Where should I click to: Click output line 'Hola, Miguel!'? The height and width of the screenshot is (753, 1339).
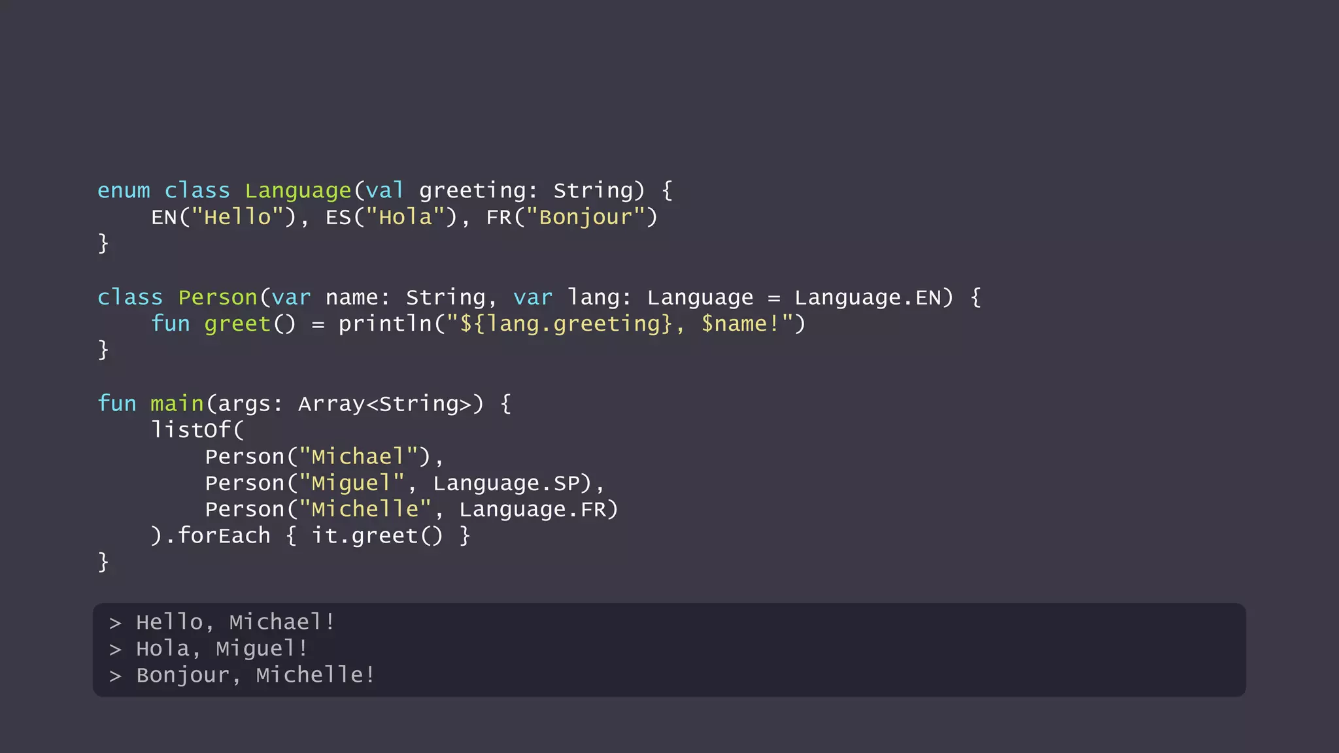pyautogui.click(x=222, y=648)
